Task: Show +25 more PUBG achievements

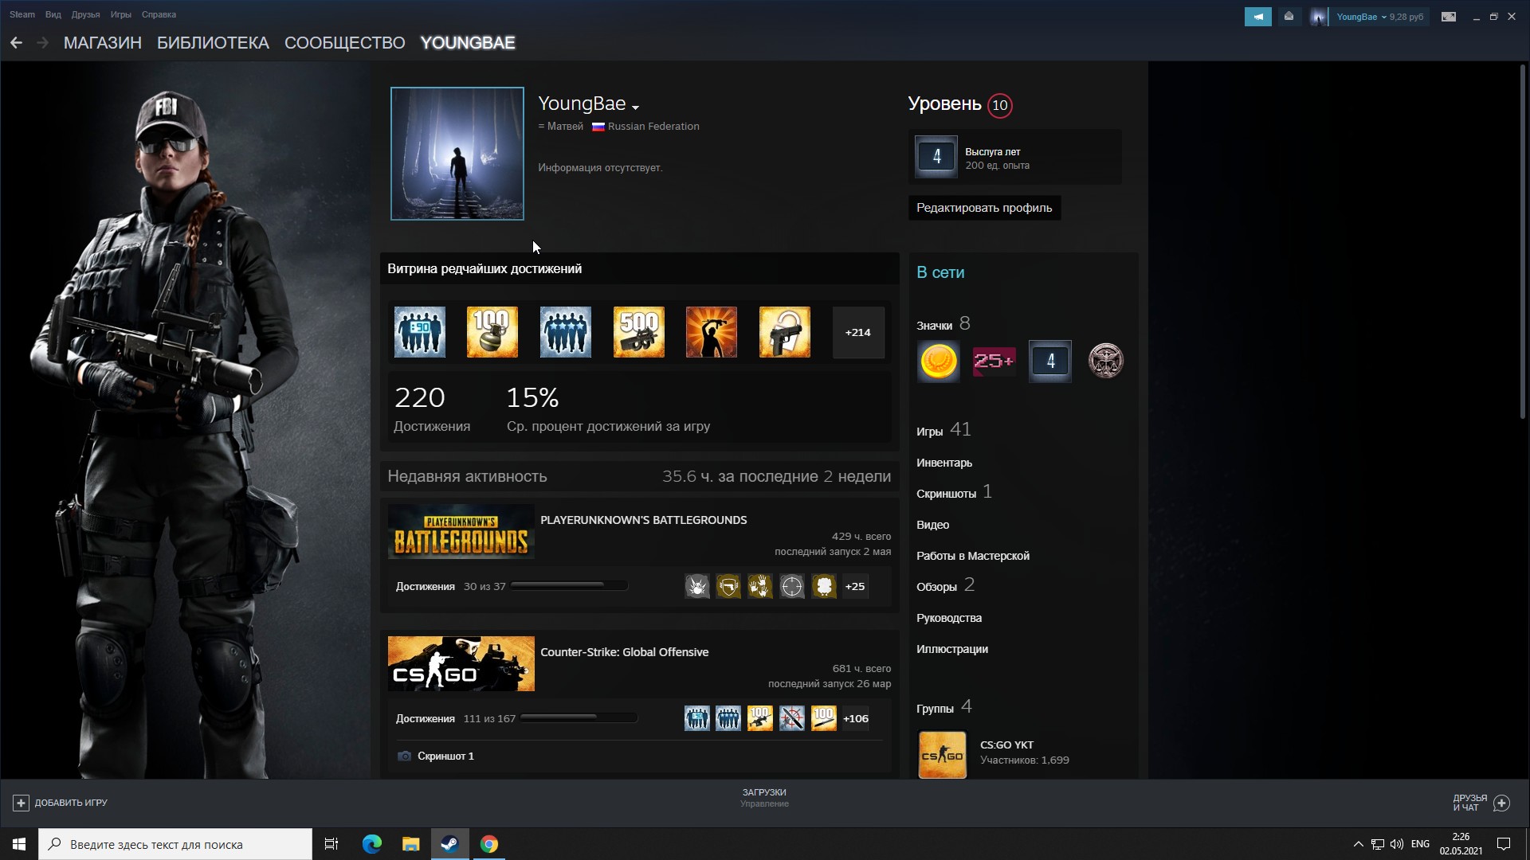Action: 855,587
